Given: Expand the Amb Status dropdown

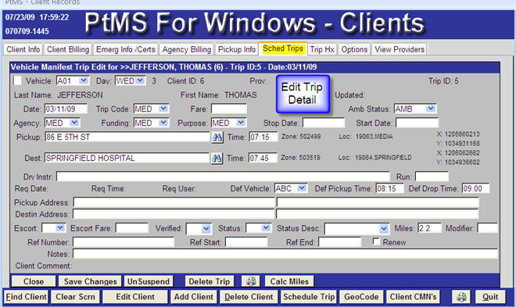Looking at the screenshot, I should pos(431,109).
